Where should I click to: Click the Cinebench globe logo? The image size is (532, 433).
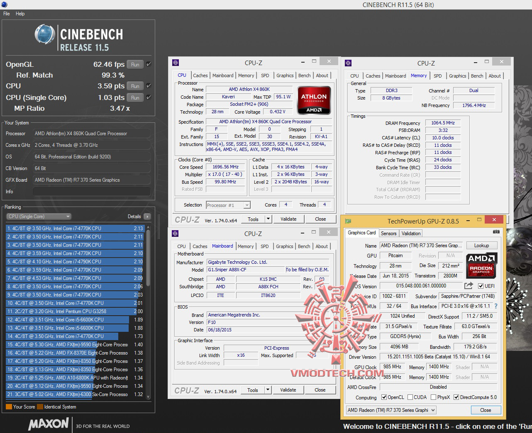pyautogui.click(x=45, y=34)
